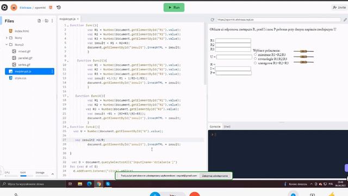Open Skype from taskbar

tap(108, 184)
